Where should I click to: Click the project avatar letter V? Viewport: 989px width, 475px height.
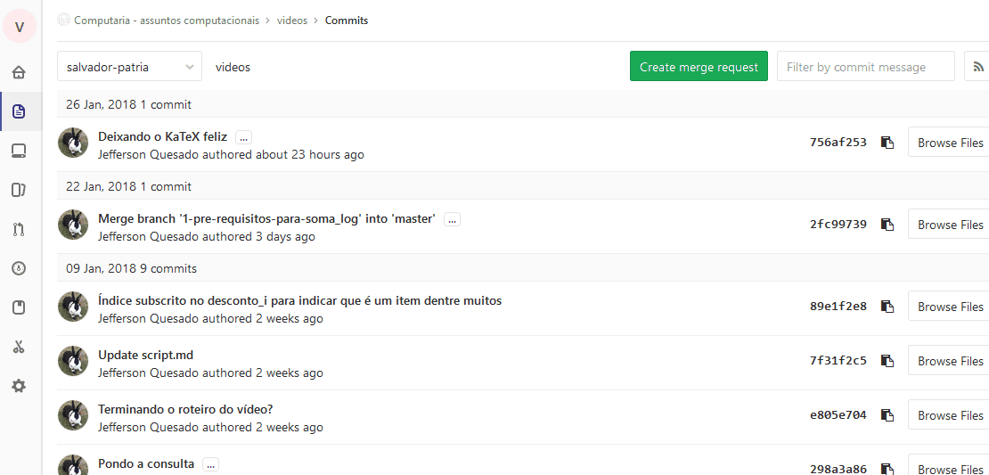coord(20,27)
